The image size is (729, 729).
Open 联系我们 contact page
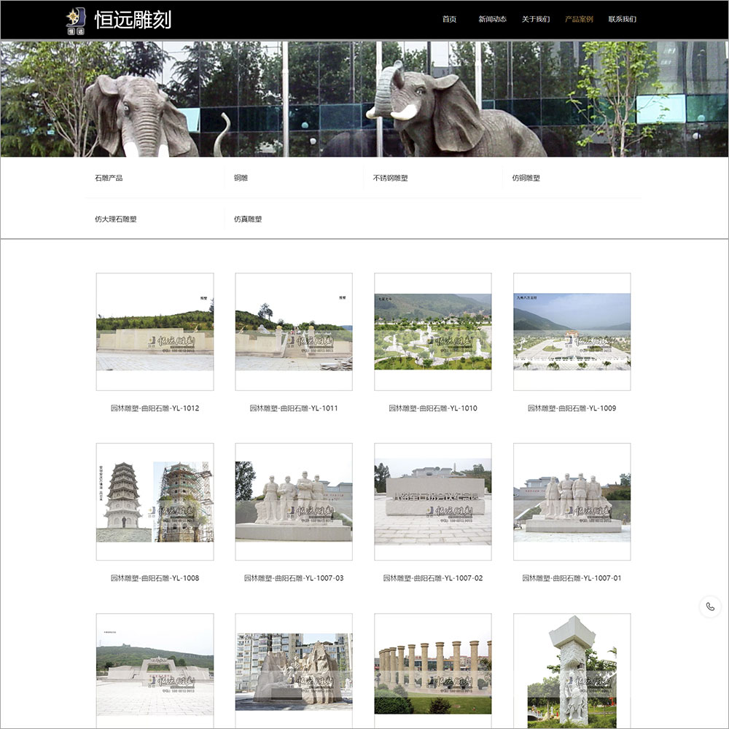pyautogui.click(x=622, y=20)
